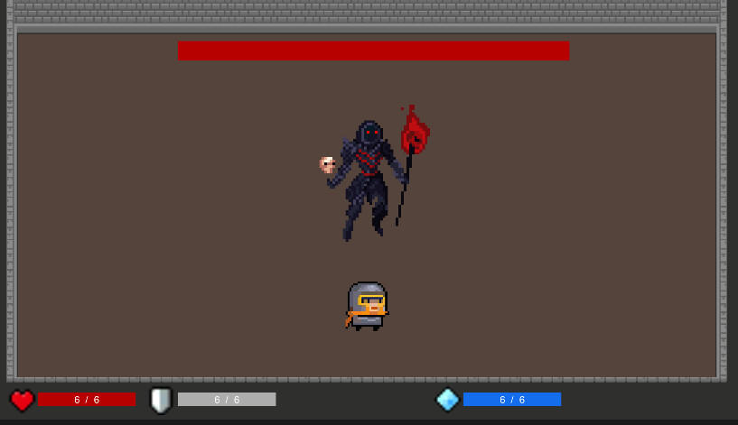
Task: Click the boss's large red health bar
Action: tap(373, 51)
